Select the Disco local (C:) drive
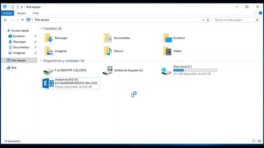Image resolution: width=264 pixels, height=148 pixels. 189,70
